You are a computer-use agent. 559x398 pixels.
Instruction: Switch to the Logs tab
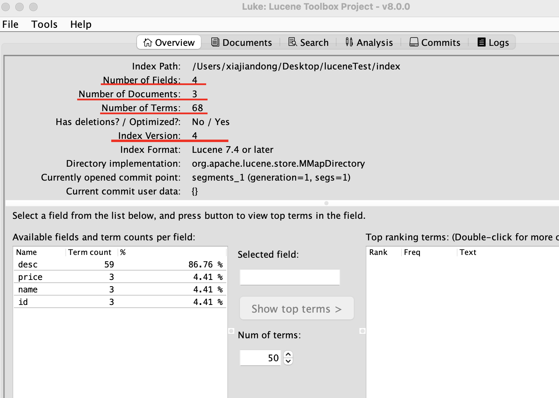tap(493, 42)
